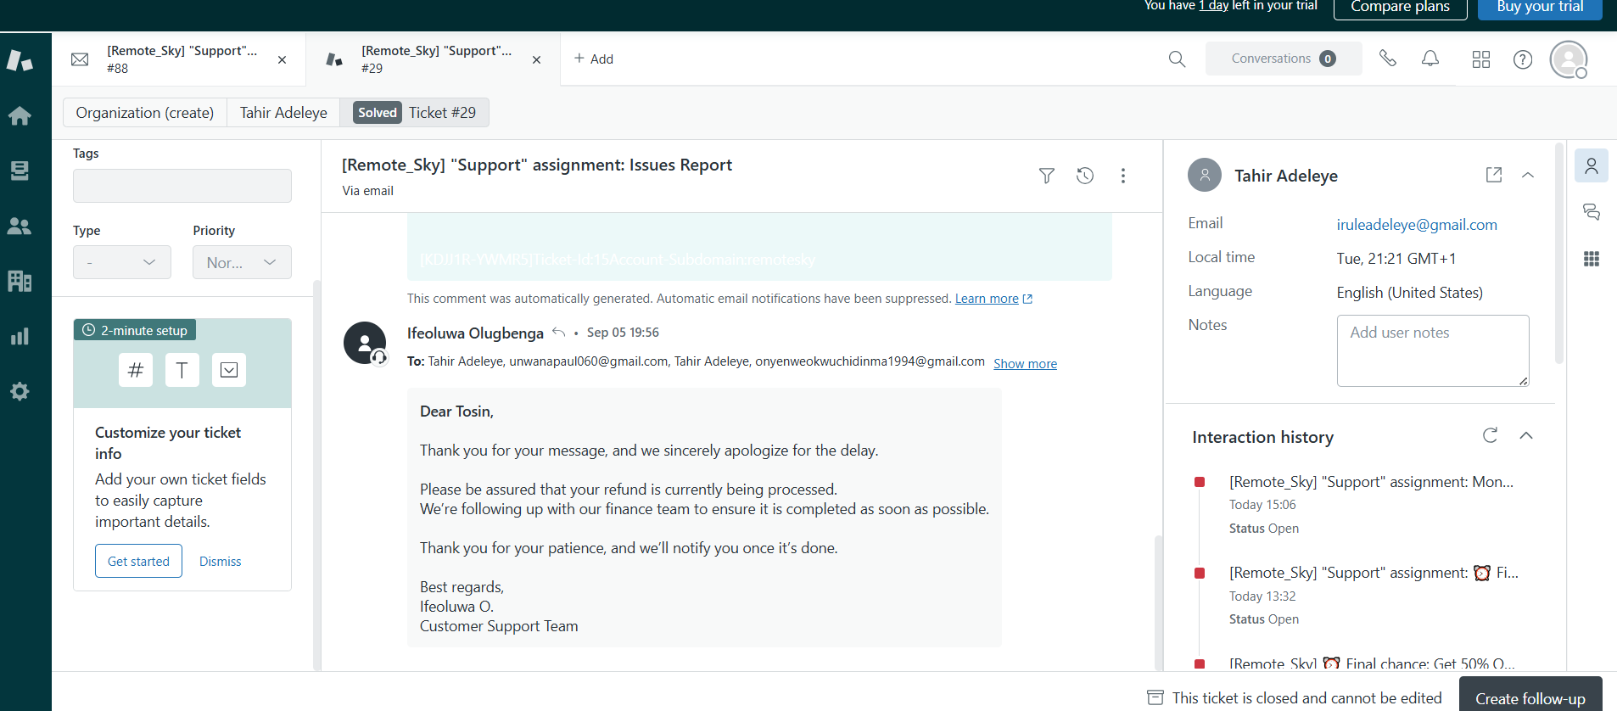Click the Add user notes textarea
This screenshot has height=711, width=1617.
[x=1433, y=350]
